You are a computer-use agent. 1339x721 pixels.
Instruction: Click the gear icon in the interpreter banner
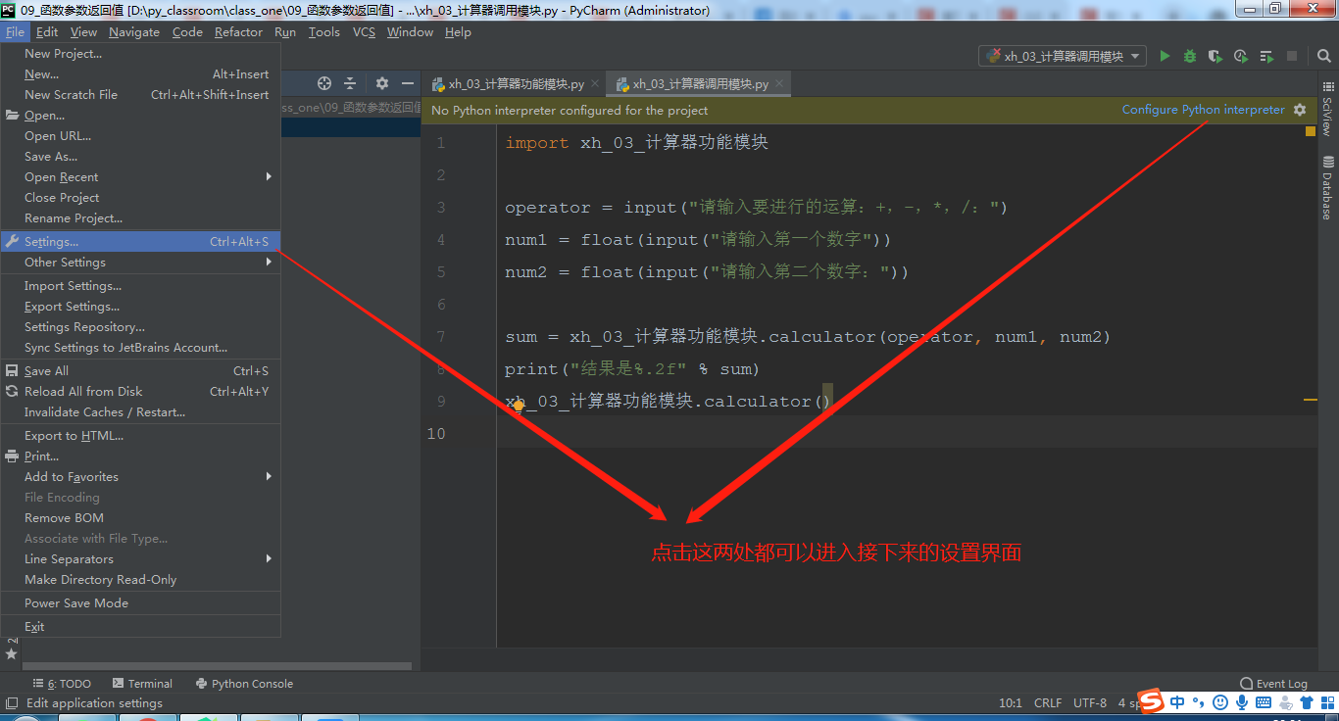1300,110
